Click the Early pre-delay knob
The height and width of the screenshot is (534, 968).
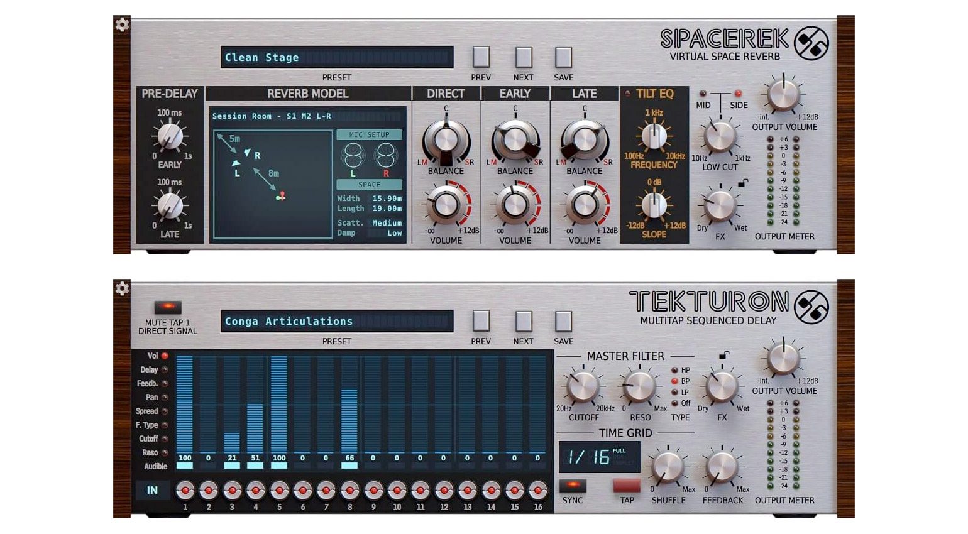coord(170,136)
